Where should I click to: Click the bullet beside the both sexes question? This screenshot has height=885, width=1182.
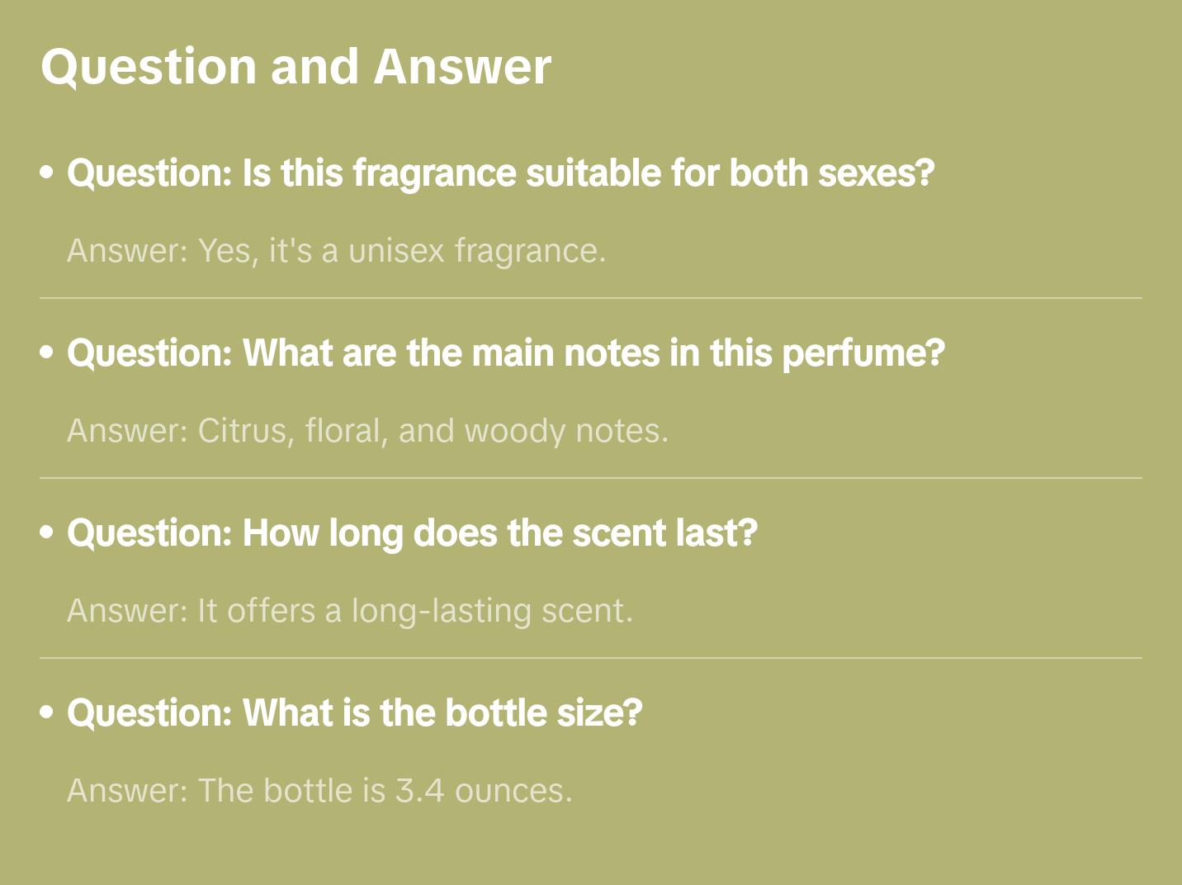[x=47, y=173]
